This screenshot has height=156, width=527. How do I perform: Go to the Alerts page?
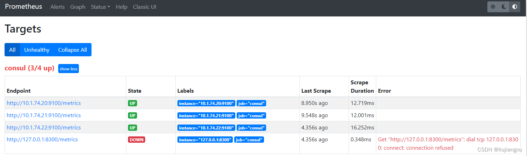[58, 7]
